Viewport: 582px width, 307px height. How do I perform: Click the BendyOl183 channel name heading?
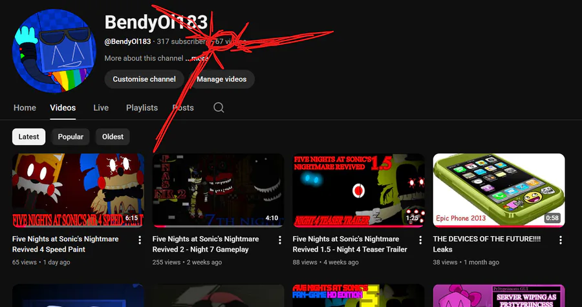point(156,22)
